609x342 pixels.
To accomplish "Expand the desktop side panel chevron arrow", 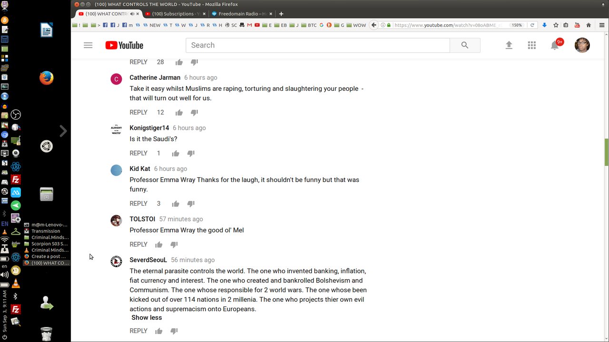I will click(x=63, y=131).
